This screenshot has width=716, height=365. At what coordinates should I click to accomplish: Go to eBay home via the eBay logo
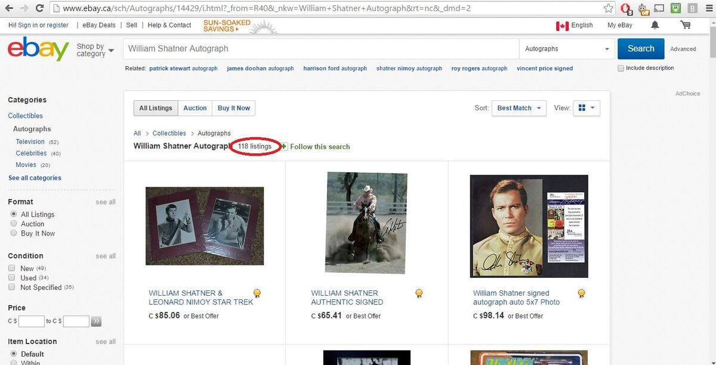pos(38,49)
